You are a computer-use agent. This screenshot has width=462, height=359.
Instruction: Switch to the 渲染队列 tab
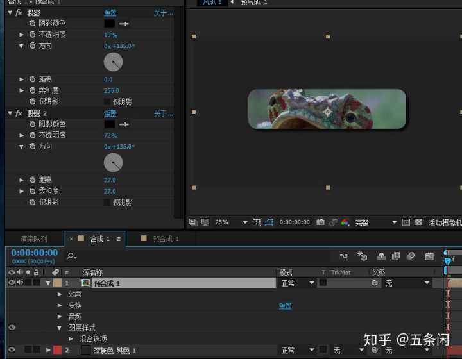(34, 238)
